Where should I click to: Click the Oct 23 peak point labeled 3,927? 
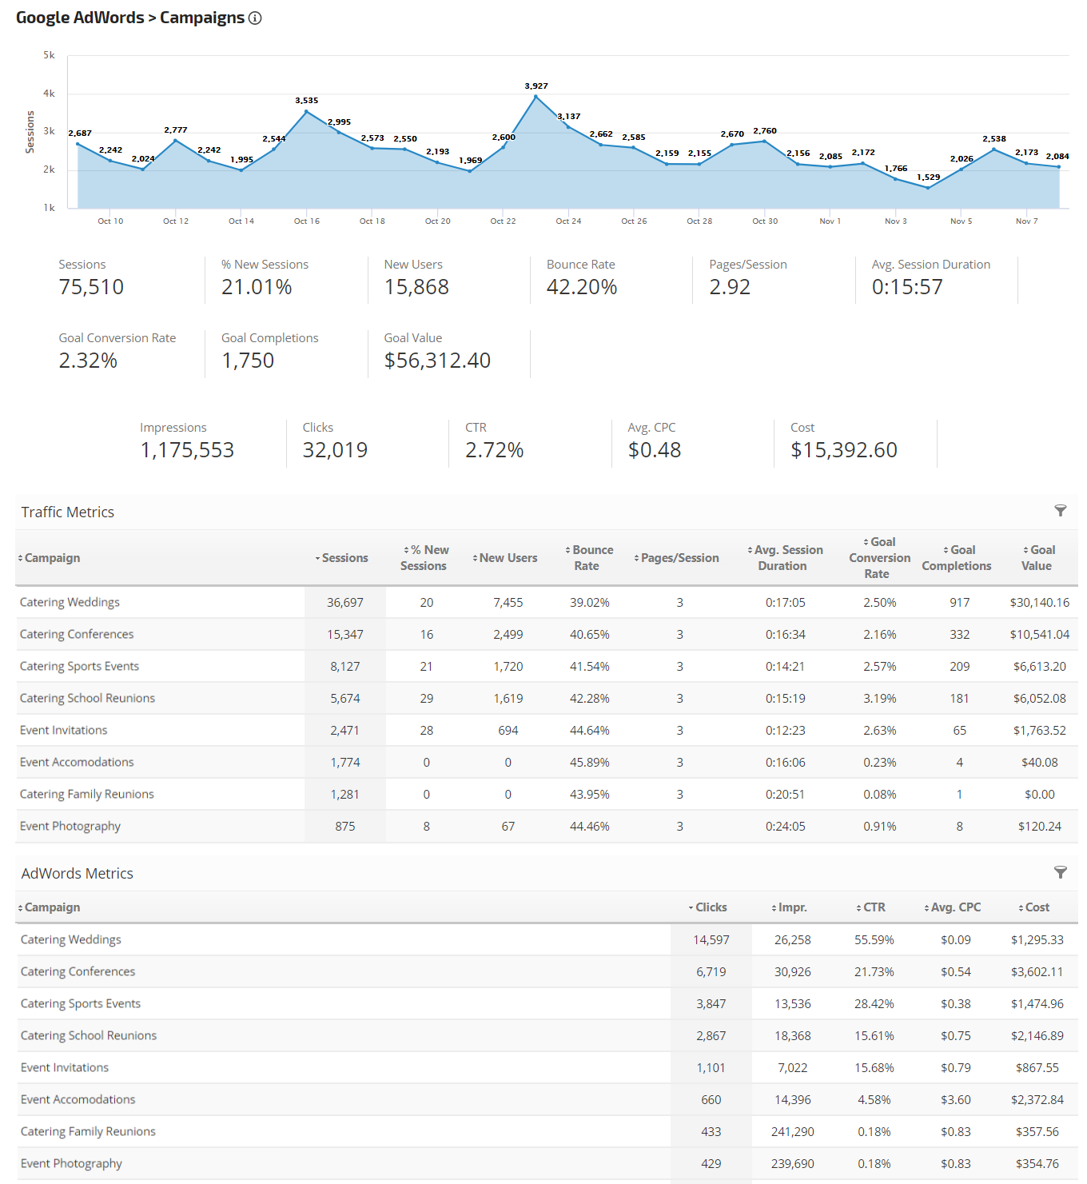click(x=536, y=97)
